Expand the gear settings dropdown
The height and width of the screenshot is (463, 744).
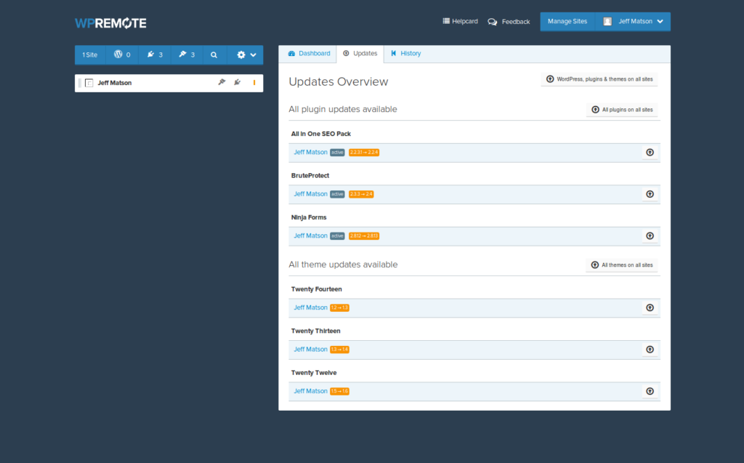246,55
